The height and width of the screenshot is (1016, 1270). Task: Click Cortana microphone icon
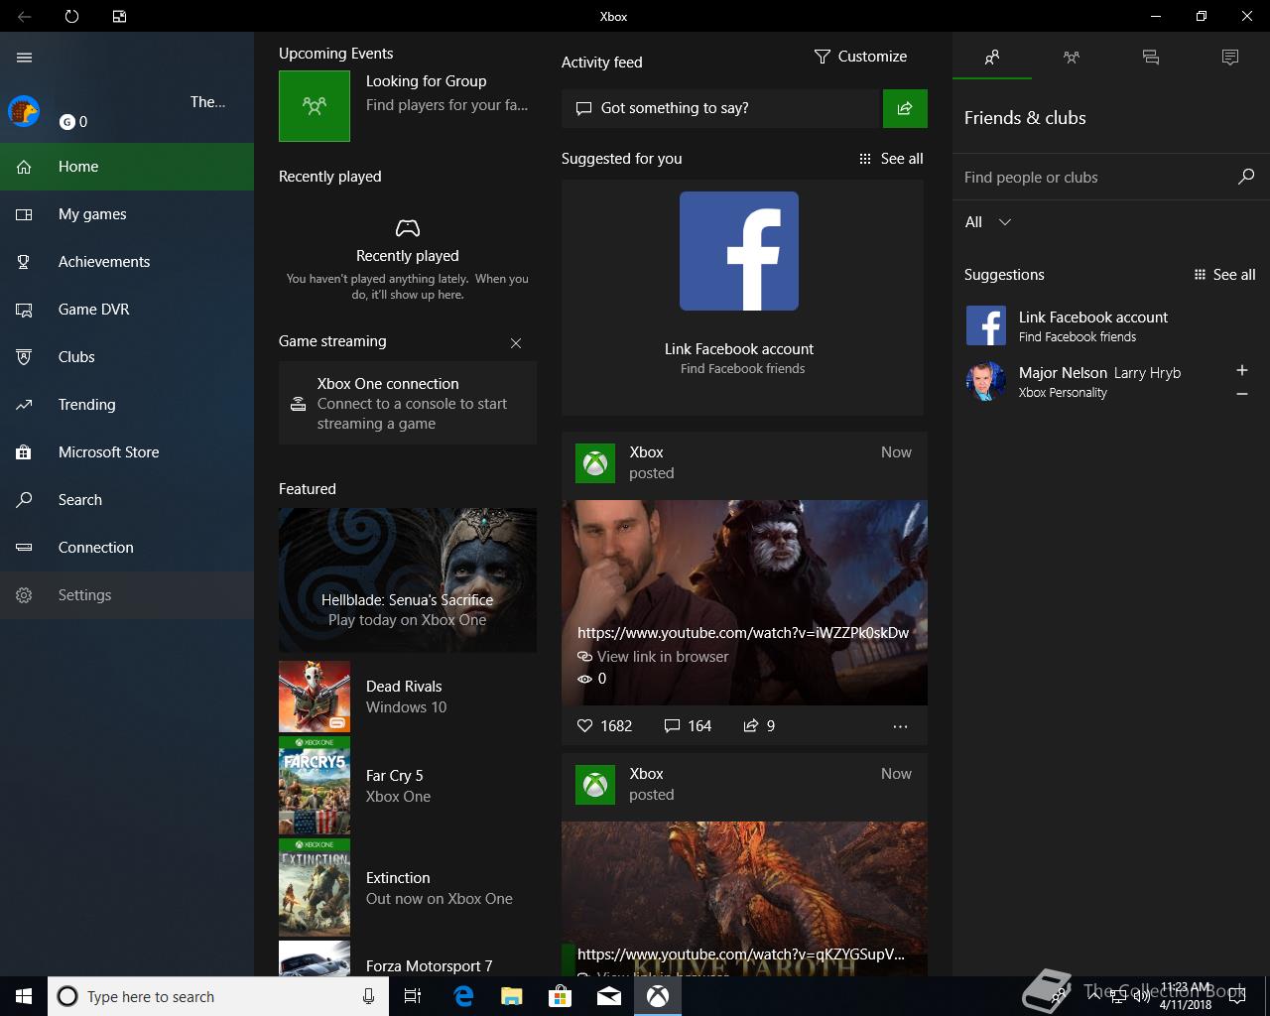point(368,996)
